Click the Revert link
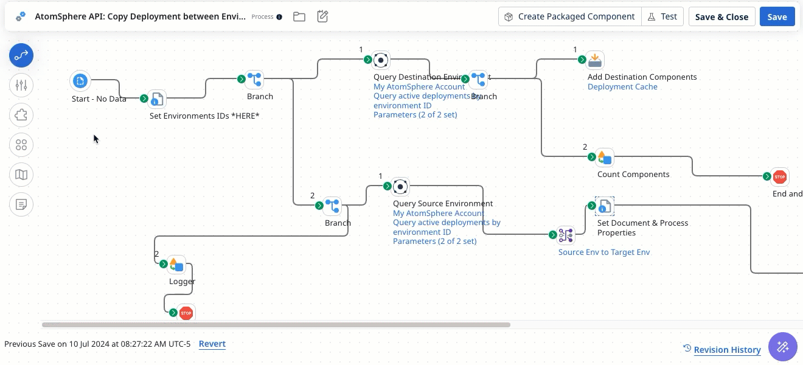803x365 pixels. coord(212,344)
